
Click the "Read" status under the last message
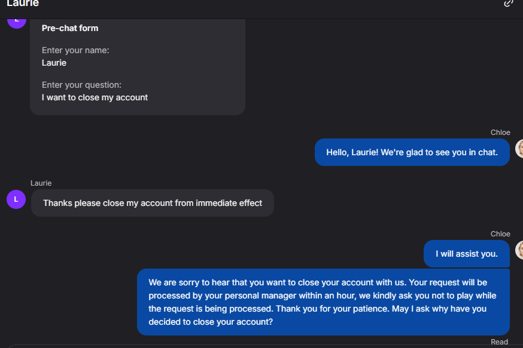point(499,342)
